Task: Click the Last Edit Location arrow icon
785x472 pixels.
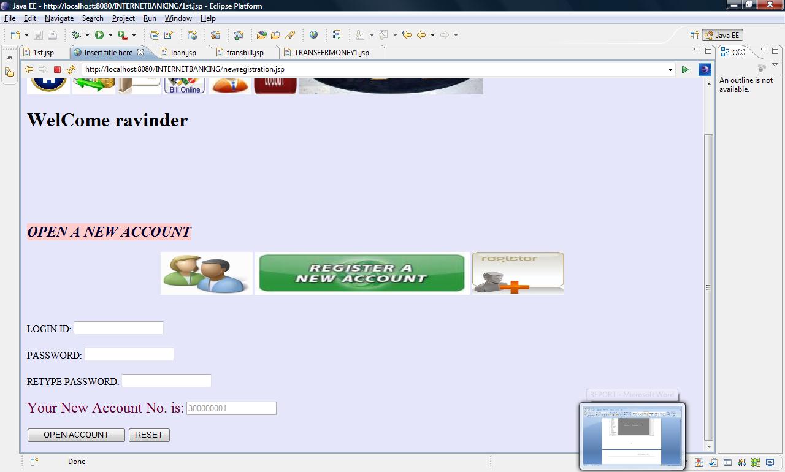Action: [x=406, y=35]
